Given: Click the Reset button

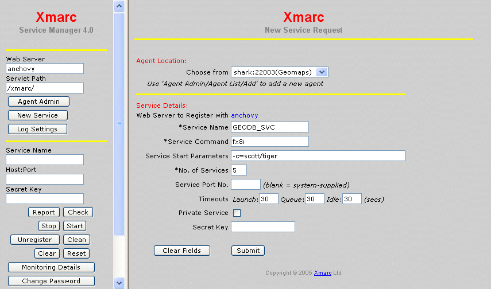Looking at the screenshot, I should tap(76, 253).
